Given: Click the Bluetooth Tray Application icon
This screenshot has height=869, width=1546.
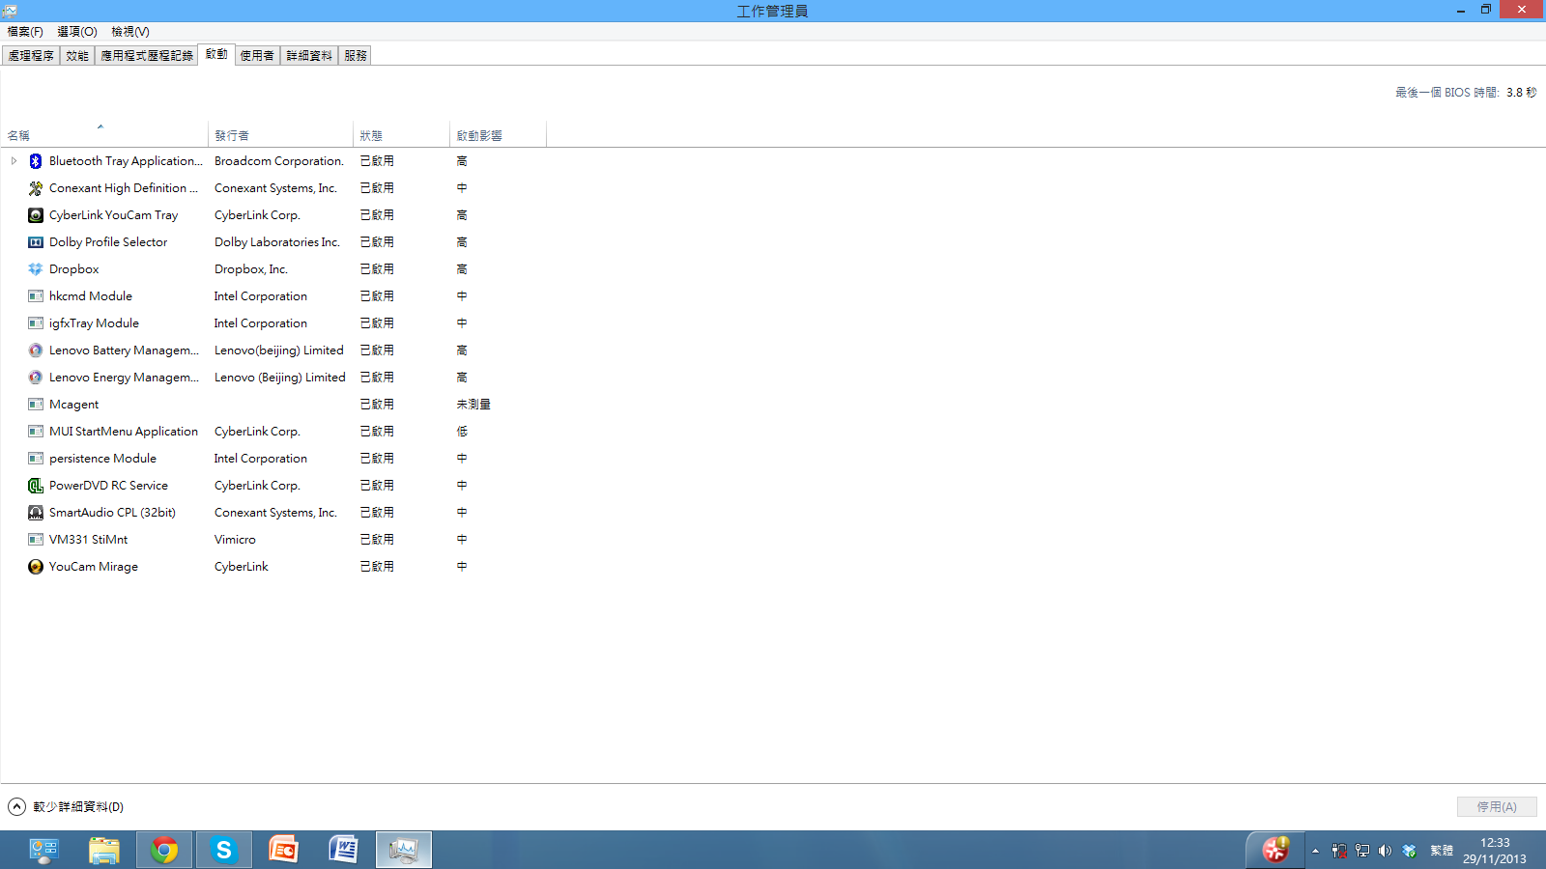Looking at the screenshot, I should [36, 161].
